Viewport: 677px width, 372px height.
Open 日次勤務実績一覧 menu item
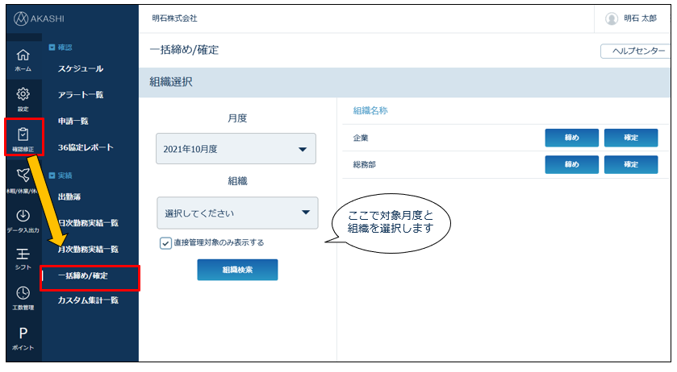(x=88, y=223)
